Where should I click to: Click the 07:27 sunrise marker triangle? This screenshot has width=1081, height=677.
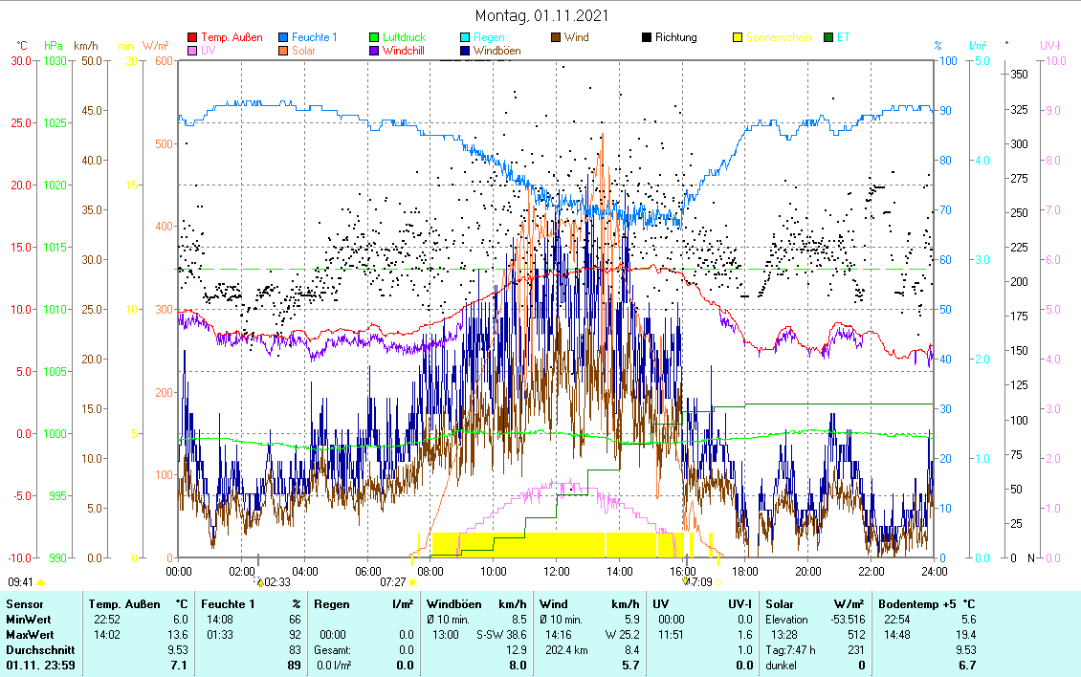(x=412, y=581)
